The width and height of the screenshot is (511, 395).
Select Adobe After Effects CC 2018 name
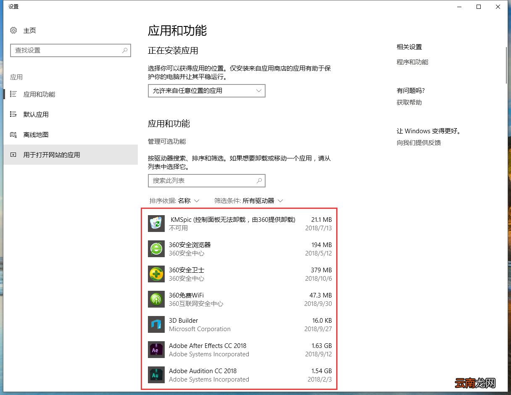coord(208,346)
